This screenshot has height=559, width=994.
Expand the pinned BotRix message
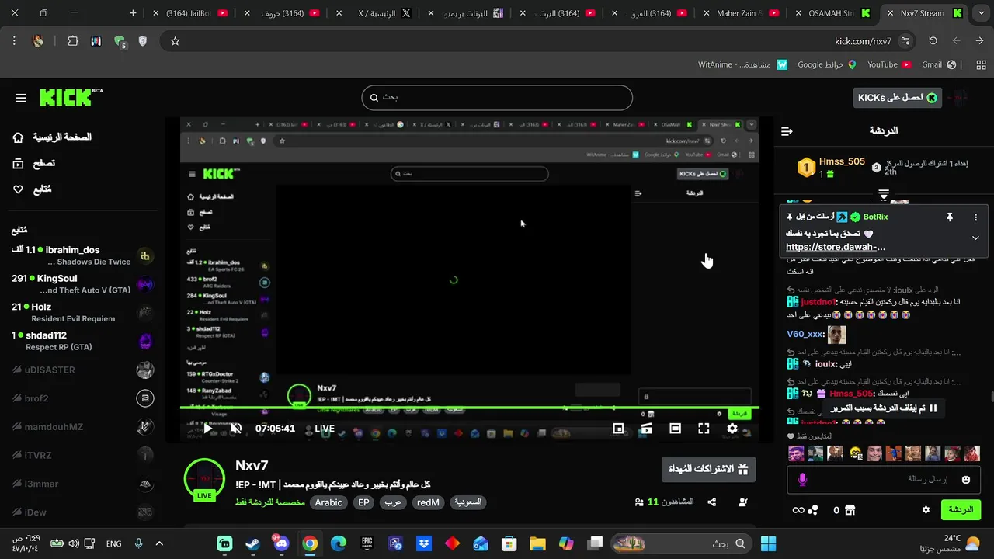tap(975, 238)
